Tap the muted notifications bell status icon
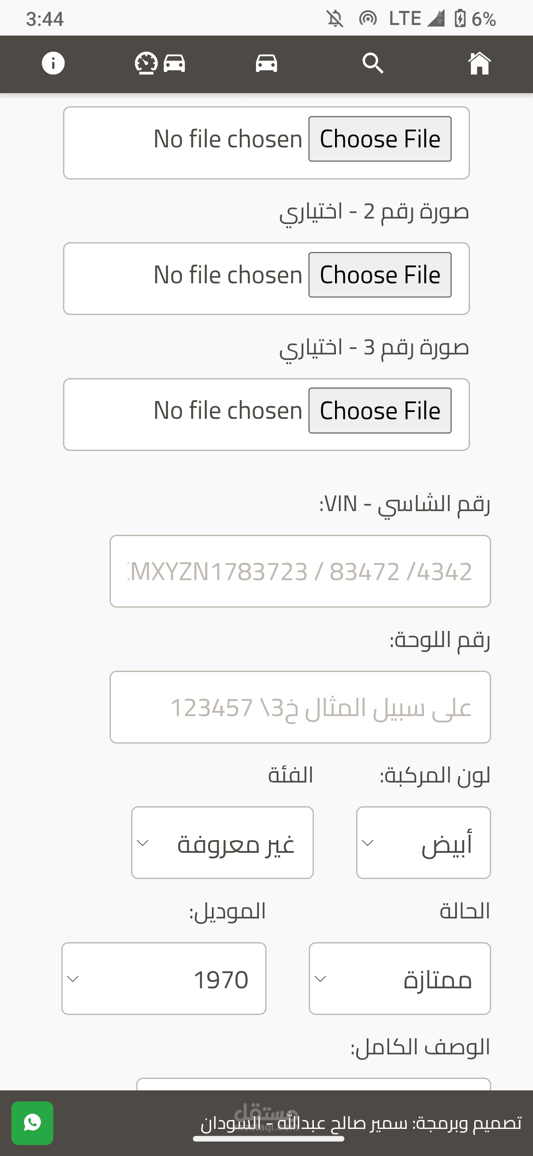The width and height of the screenshot is (533, 1156). click(335, 19)
